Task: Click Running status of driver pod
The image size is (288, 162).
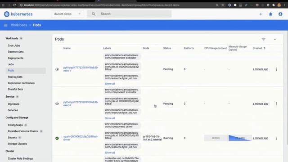Action: pos(168,138)
